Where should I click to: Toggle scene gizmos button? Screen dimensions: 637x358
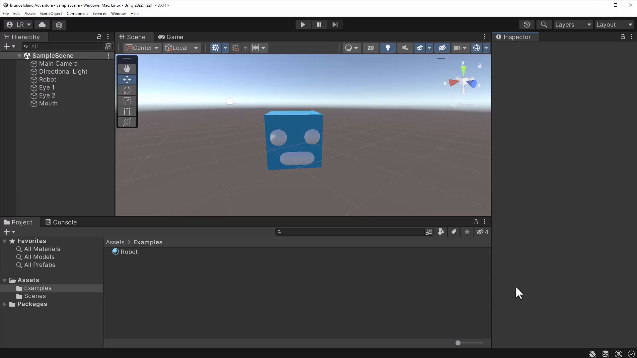[x=476, y=48]
